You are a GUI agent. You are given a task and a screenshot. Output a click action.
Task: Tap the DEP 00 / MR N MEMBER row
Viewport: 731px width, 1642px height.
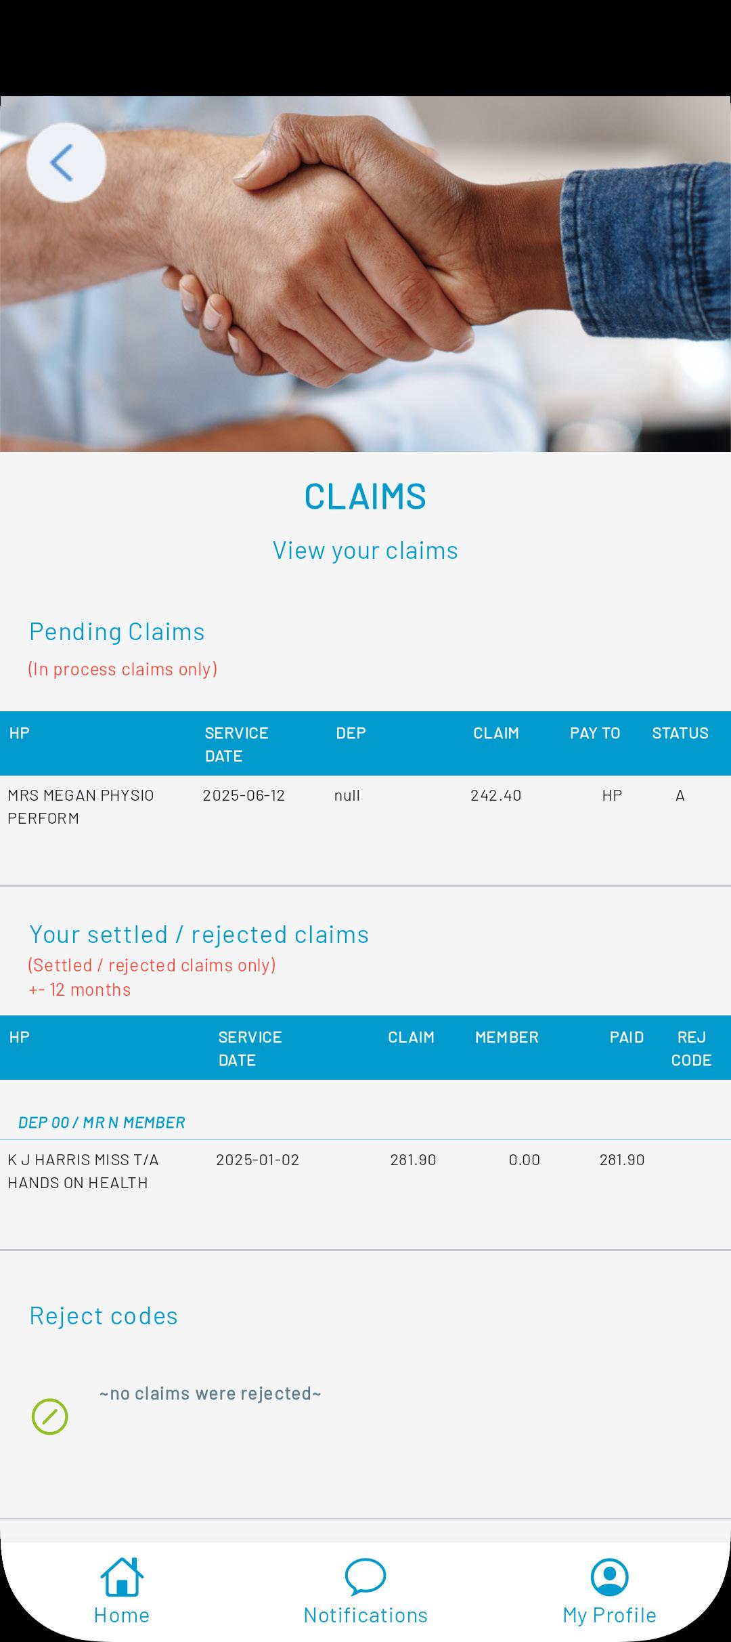(x=102, y=1122)
